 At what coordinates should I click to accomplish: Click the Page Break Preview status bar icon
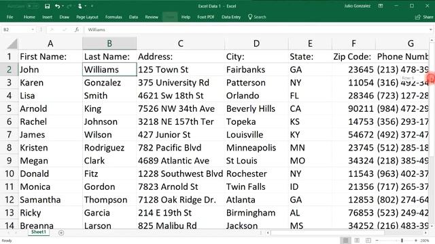point(368,241)
